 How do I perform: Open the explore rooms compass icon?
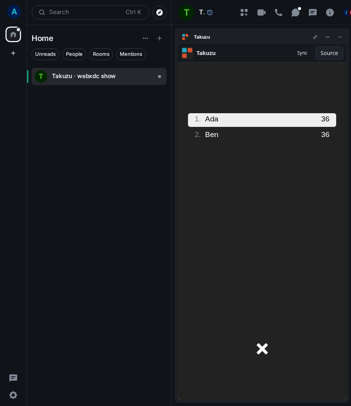160,12
